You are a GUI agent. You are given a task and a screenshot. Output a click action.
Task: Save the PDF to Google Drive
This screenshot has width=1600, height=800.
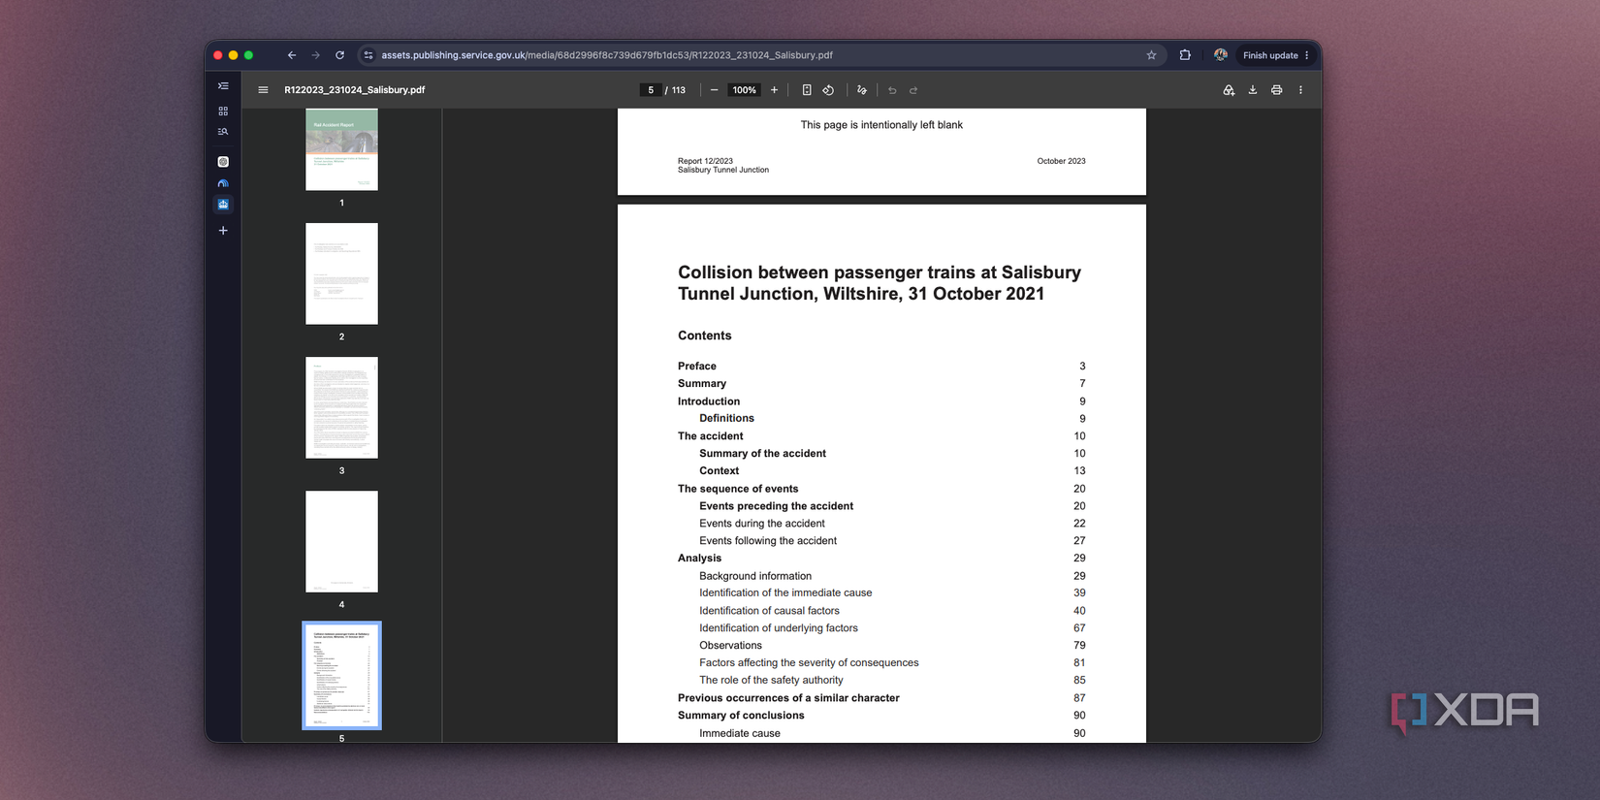click(x=1229, y=90)
